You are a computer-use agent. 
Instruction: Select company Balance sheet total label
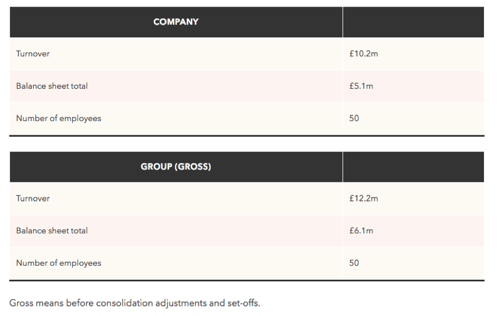point(51,86)
